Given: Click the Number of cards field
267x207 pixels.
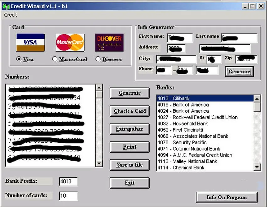Looking at the screenshot, I should coord(68,196).
